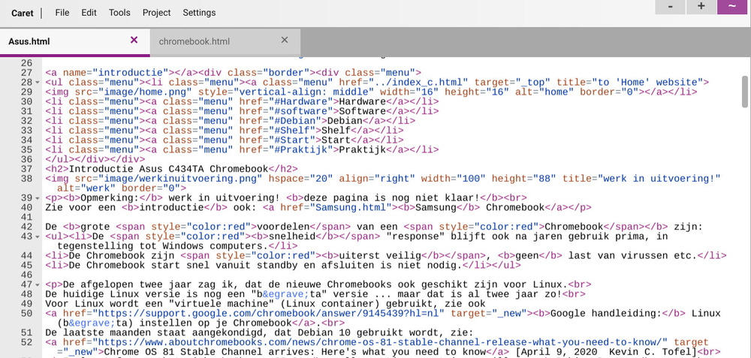Screen dimensions: 751x358
Task: Click the "#Hardware" href value
Action: click(303, 101)
